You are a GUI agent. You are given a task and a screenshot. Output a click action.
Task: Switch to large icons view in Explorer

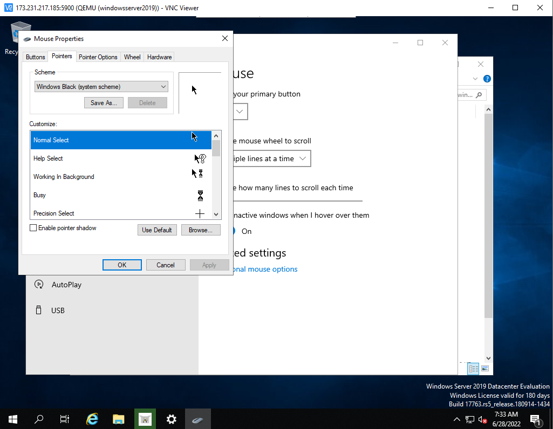pyautogui.click(x=485, y=369)
